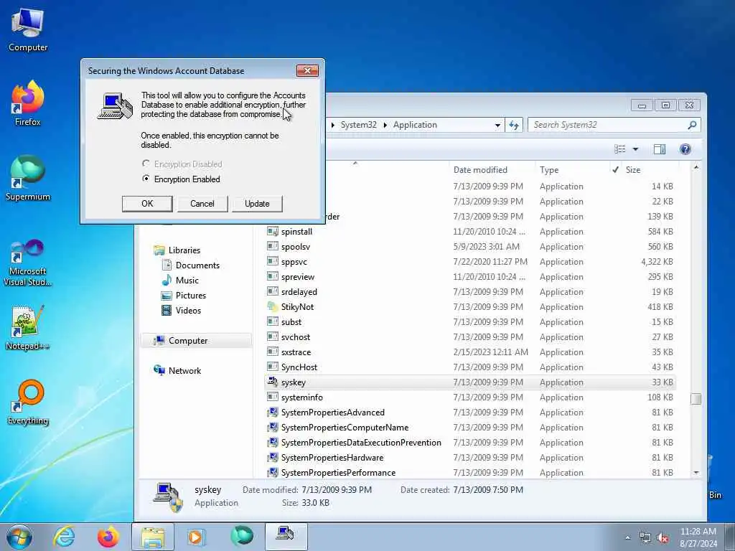Viewport: 735px width, 551px height.
Task: Click the StikyNot file icon
Action: (x=272, y=306)
